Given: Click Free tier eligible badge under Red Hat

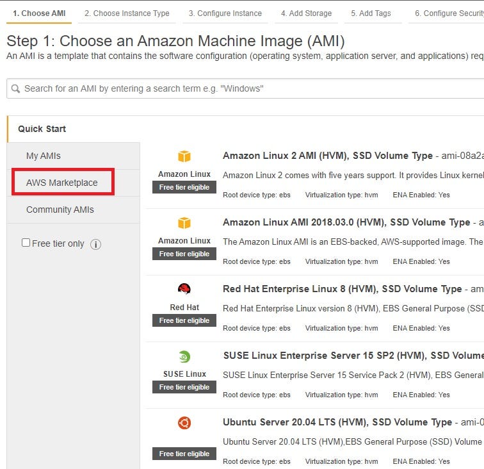Looking at the screenshot, I should [x=184, y=321].
